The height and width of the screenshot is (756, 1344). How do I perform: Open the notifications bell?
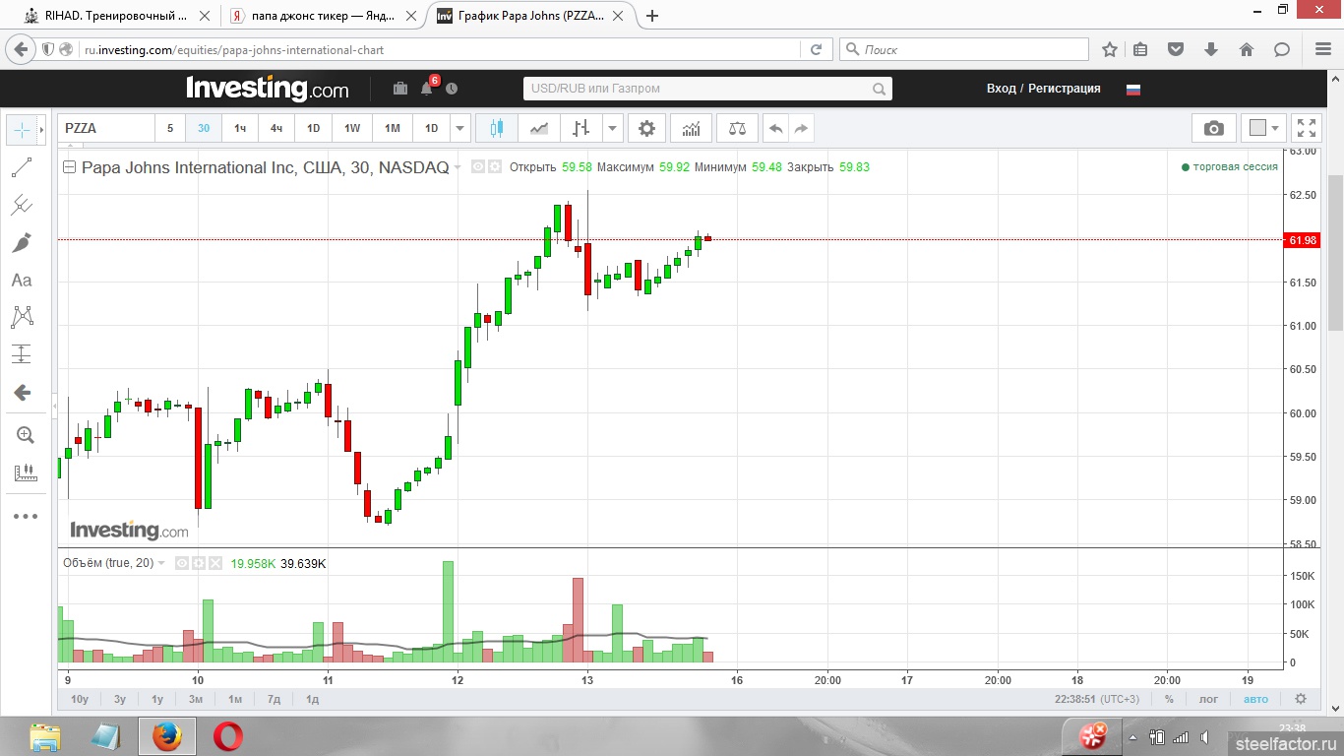click(427, 89)
